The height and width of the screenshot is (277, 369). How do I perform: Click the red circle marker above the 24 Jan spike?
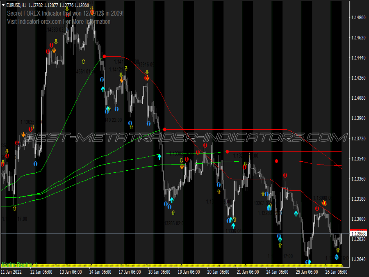tap(285, 175)
